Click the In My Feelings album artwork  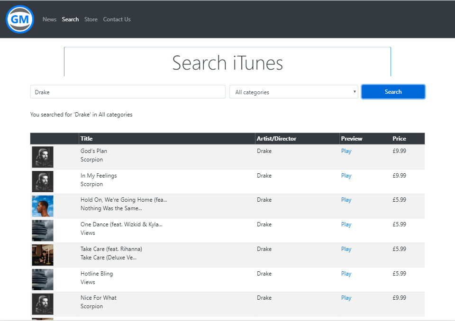pos(43,181)
